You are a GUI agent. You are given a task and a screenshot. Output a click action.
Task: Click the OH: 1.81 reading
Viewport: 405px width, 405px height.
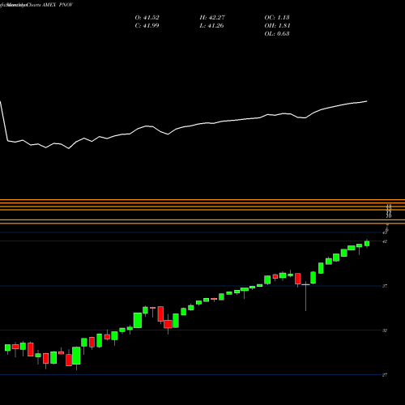[x=277, y=26]
